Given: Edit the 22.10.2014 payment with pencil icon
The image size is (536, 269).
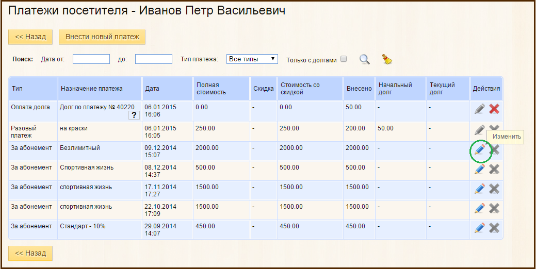Looking at the screenshot, I should (x=480, y=208).
